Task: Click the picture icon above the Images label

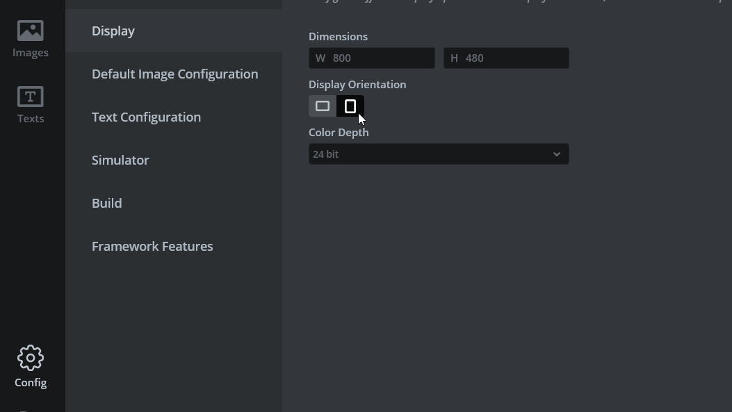Action: [31, 31]
